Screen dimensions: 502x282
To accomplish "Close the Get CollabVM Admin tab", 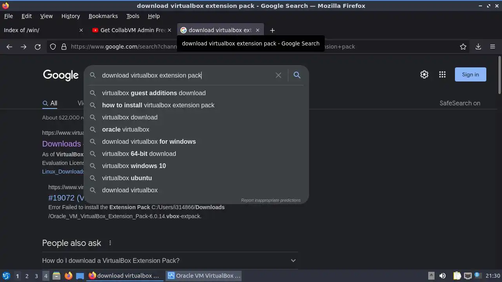I will [169, 30].
